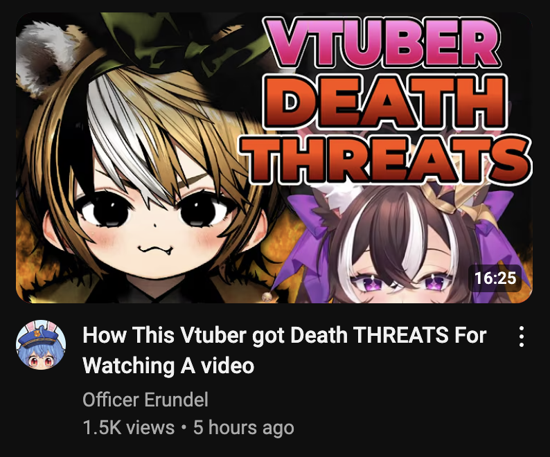Screen dimensions: 550x457
Task: Click the pink VTUBER text on the thumbnail
Action: 381,43
